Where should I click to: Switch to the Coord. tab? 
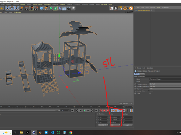click(x=142, y=74)
